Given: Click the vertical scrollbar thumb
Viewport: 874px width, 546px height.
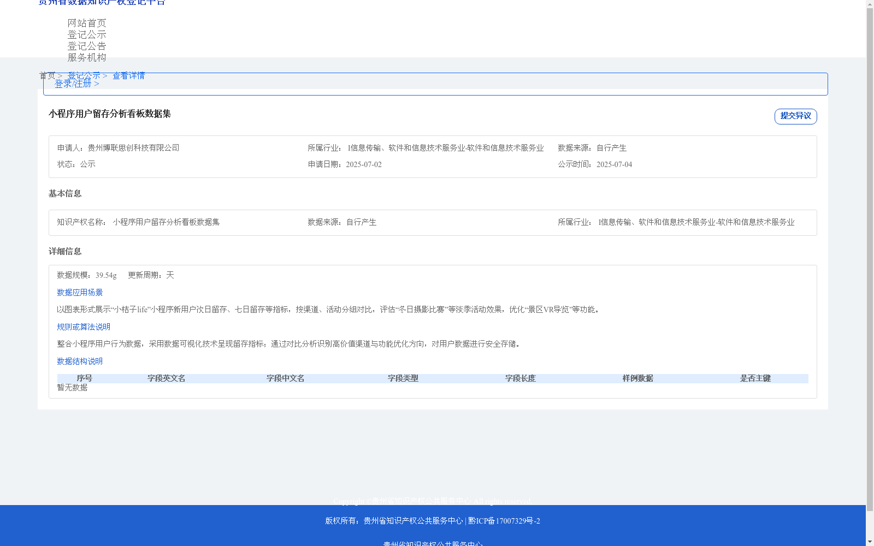Looking at the screenshot, I should point(870,260).
